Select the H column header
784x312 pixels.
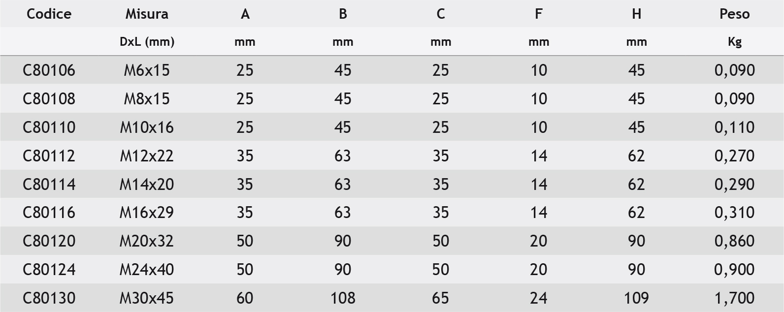tap(636, 14)
